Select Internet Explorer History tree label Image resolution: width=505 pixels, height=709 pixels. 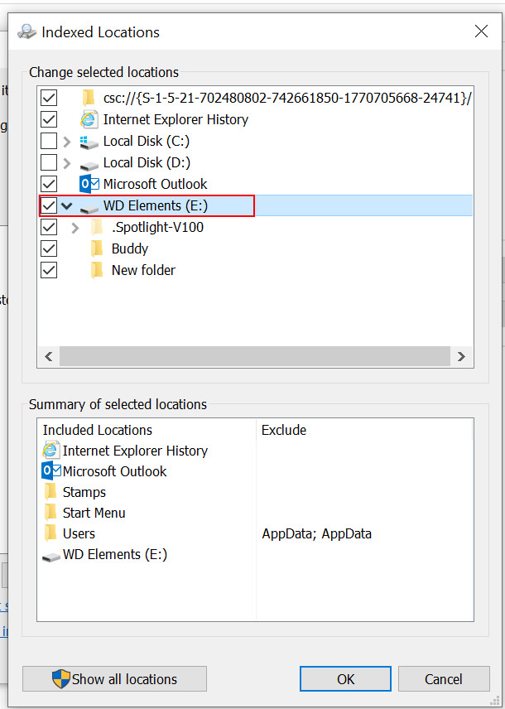[176, 119]
